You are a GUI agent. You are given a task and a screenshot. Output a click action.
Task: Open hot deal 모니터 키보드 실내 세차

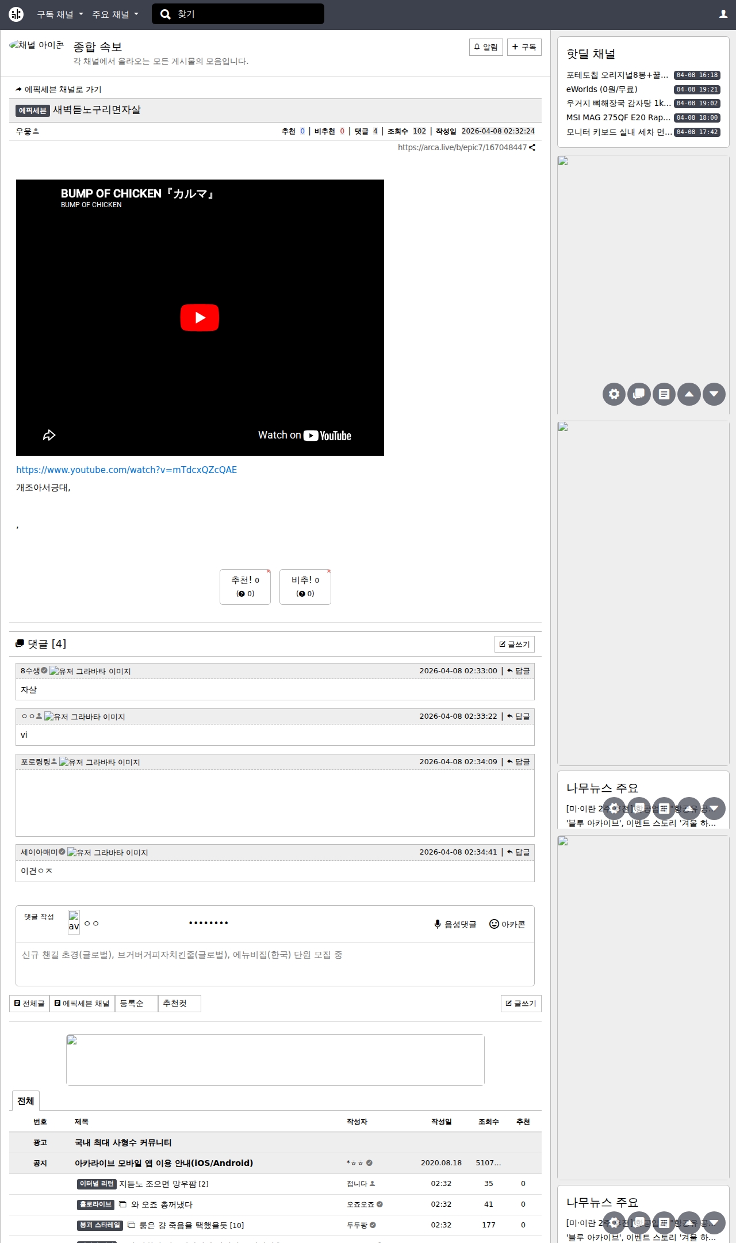(619, 132)
